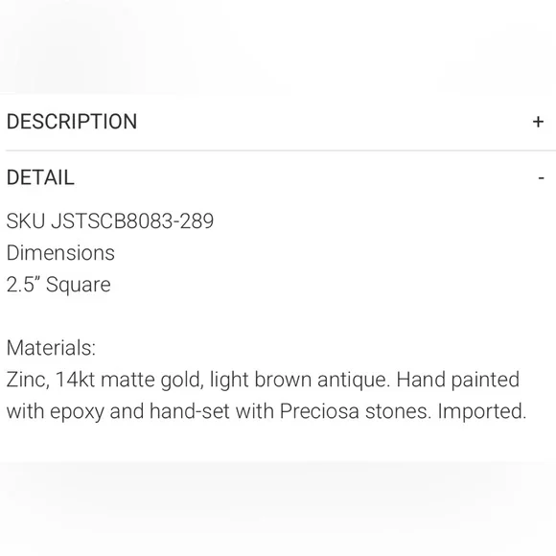Click the word Imported
556x556 pixels.
tap(482, 411)
